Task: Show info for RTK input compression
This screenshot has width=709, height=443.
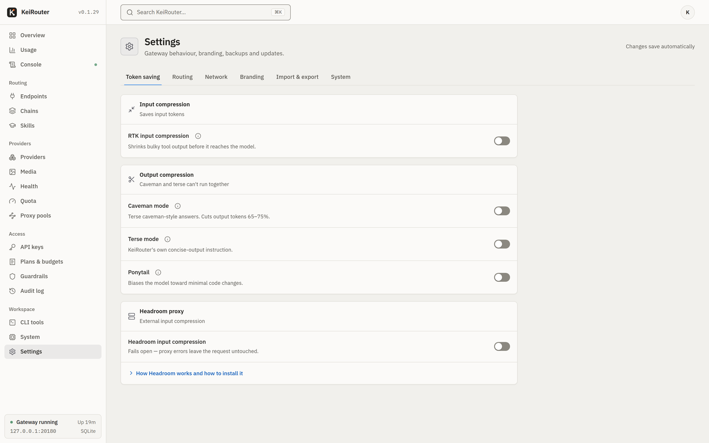Action: pos(198,136)
